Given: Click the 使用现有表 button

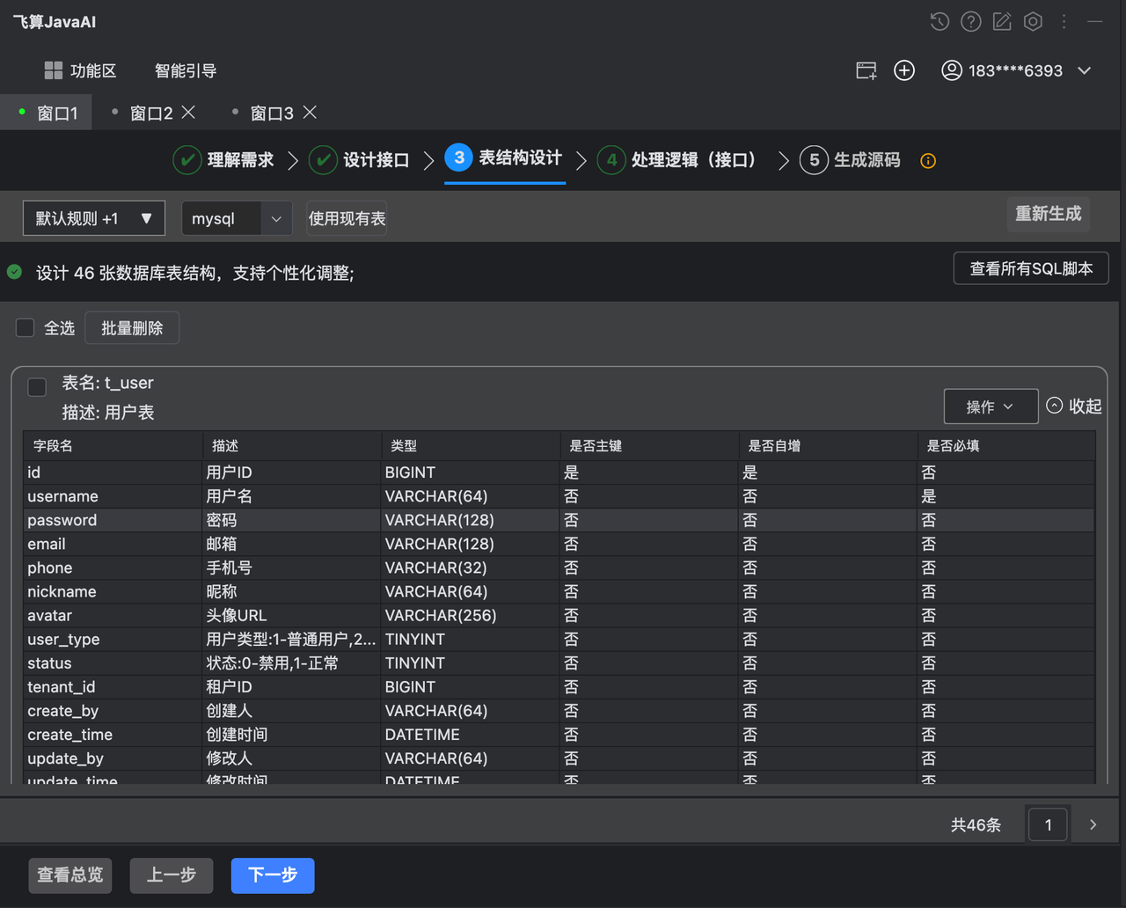Looking at the screenshot, I should point(347,218).
